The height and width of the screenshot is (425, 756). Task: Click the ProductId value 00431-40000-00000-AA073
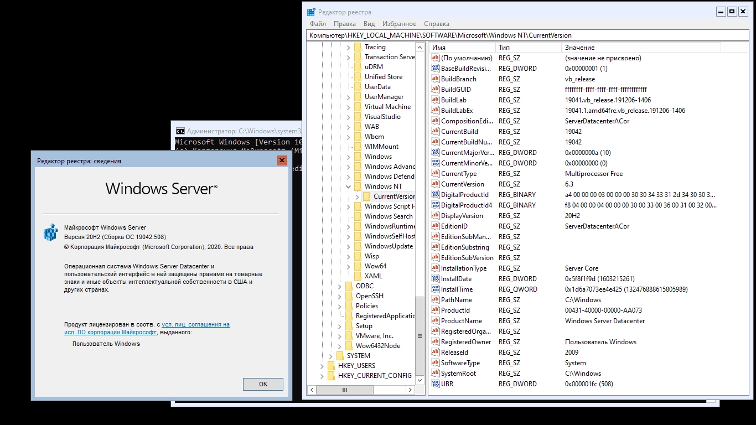tap(603, 310)
